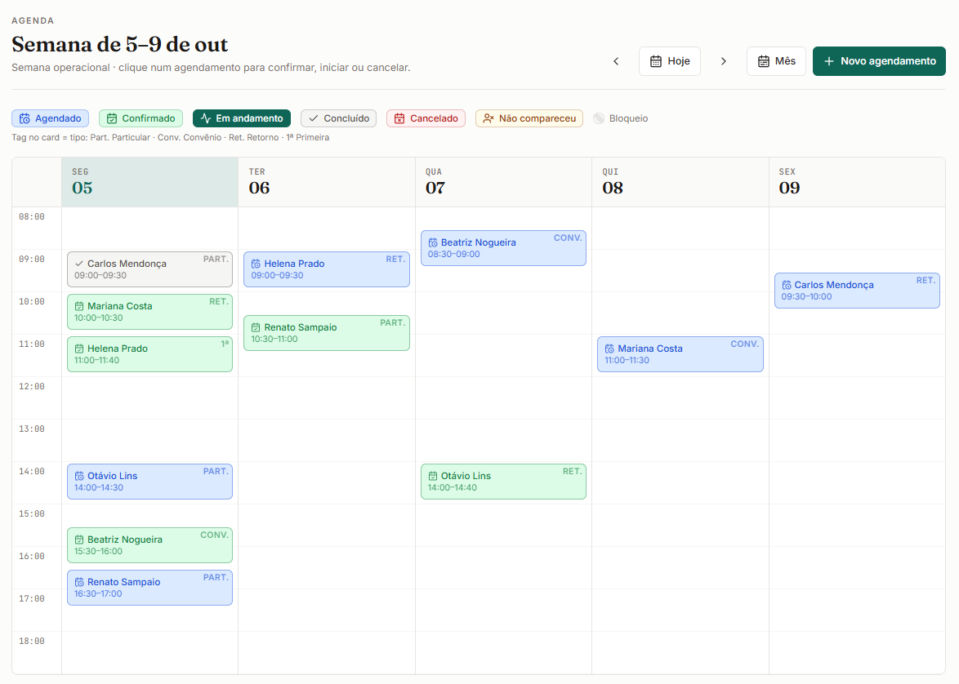Click the pulse icon on Em andamento chip
Viewport: 959px width, 684px height.
point(206,118)
